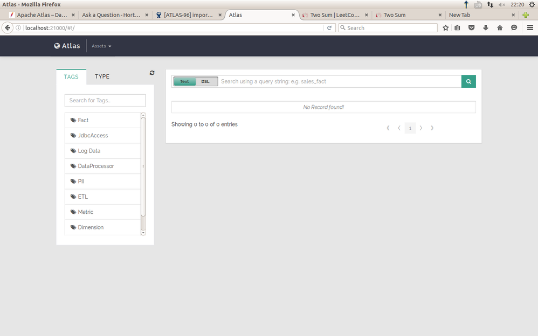
Task: Bookmark this page with star icon
Action: tap(445, 28)
